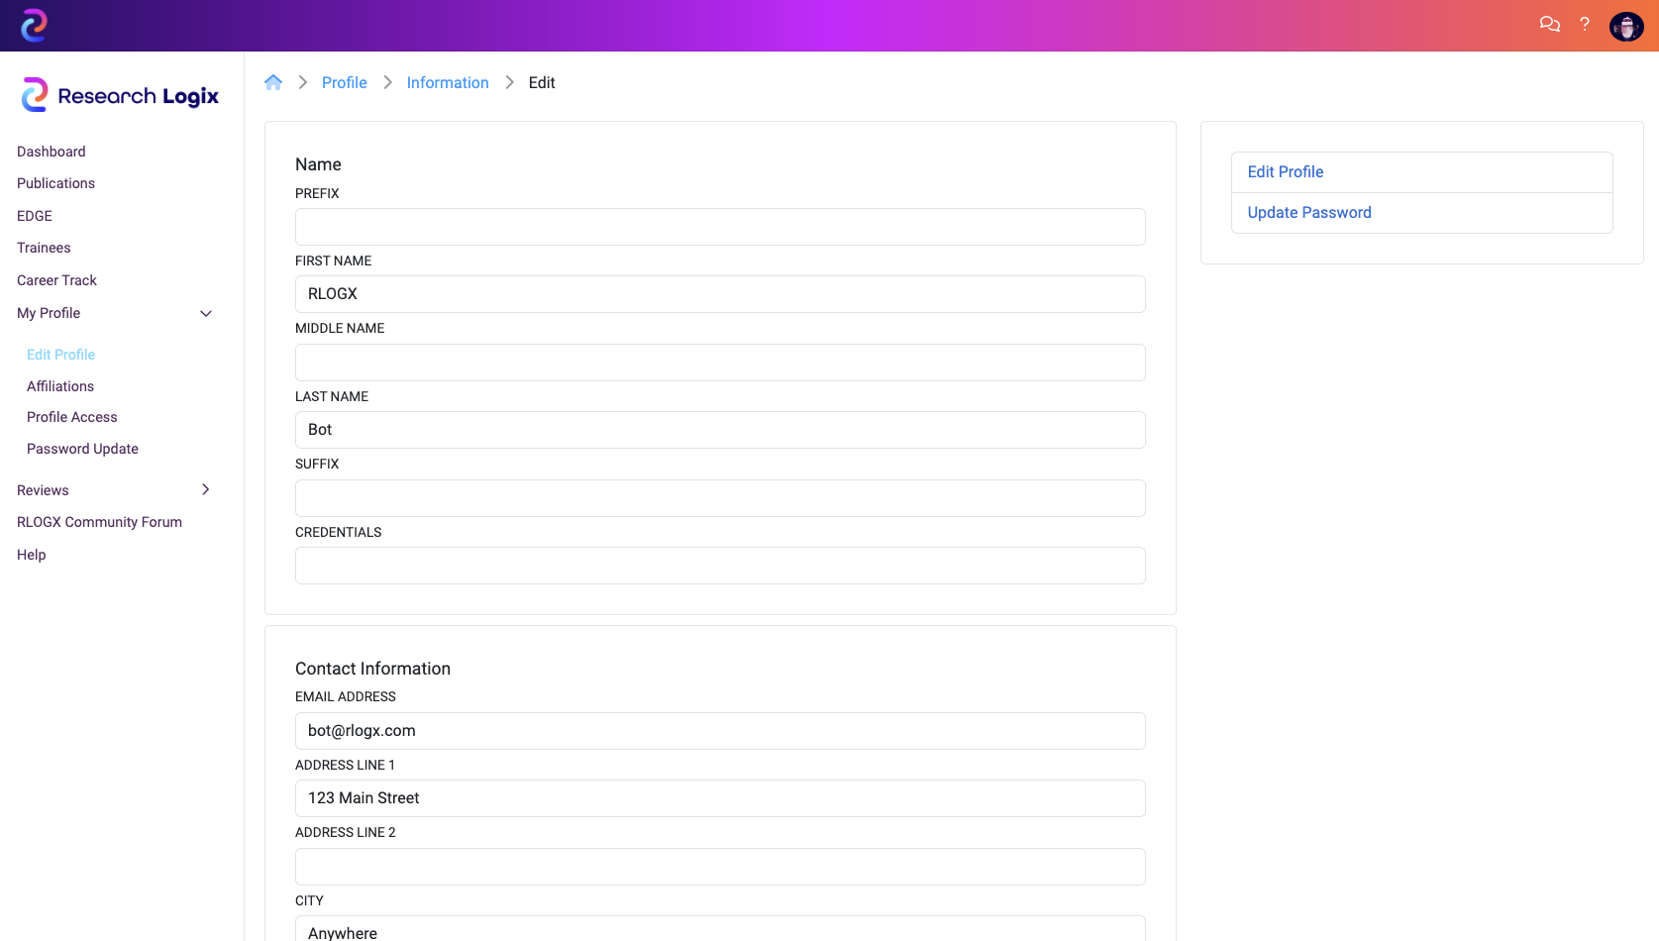The image size is (1659, 941).
Task: Open Affiliations submenu item
Action: click(x=60, y=386)
